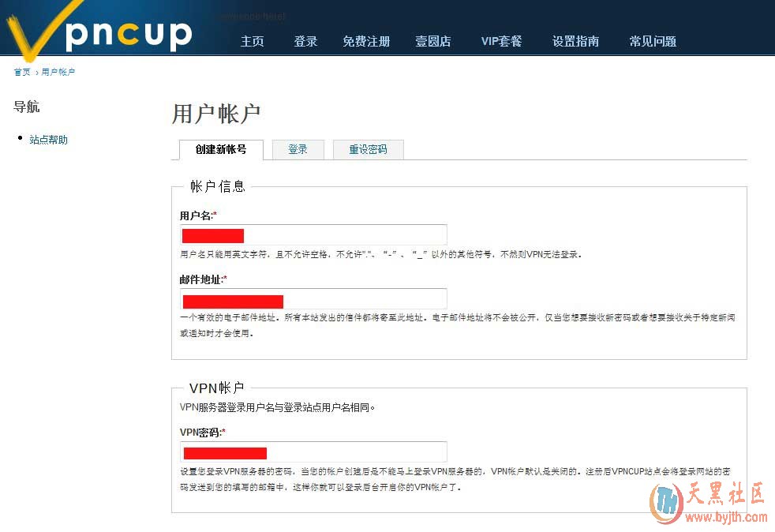The height and width of the screenshot is (532, 775).
Task: Switch to the 重设密码 tab
Action: click(x=368, y=149)
